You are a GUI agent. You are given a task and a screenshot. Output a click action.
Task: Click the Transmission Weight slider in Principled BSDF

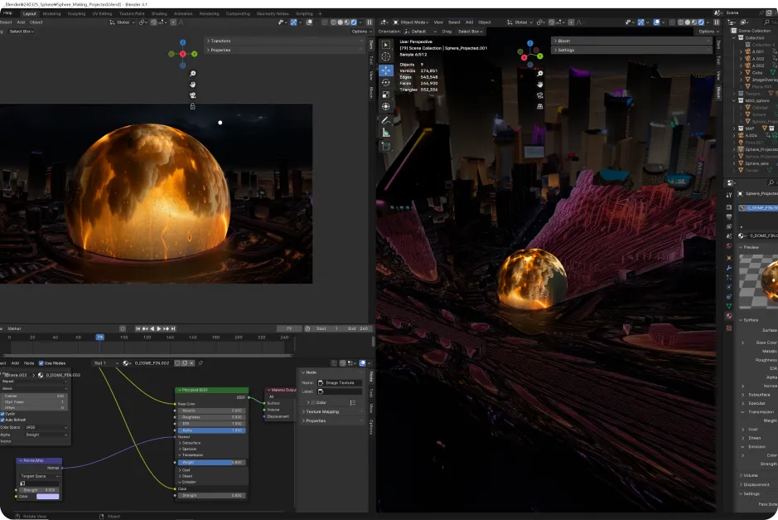(x=212, y=462)
